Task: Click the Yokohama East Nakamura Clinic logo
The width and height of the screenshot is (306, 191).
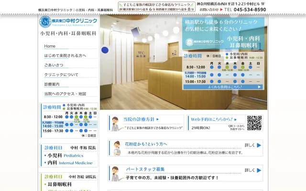Action: coord(68,21)
